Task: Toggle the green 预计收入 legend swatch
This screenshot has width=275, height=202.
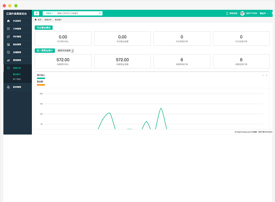Action: click(x=41, y=78)
